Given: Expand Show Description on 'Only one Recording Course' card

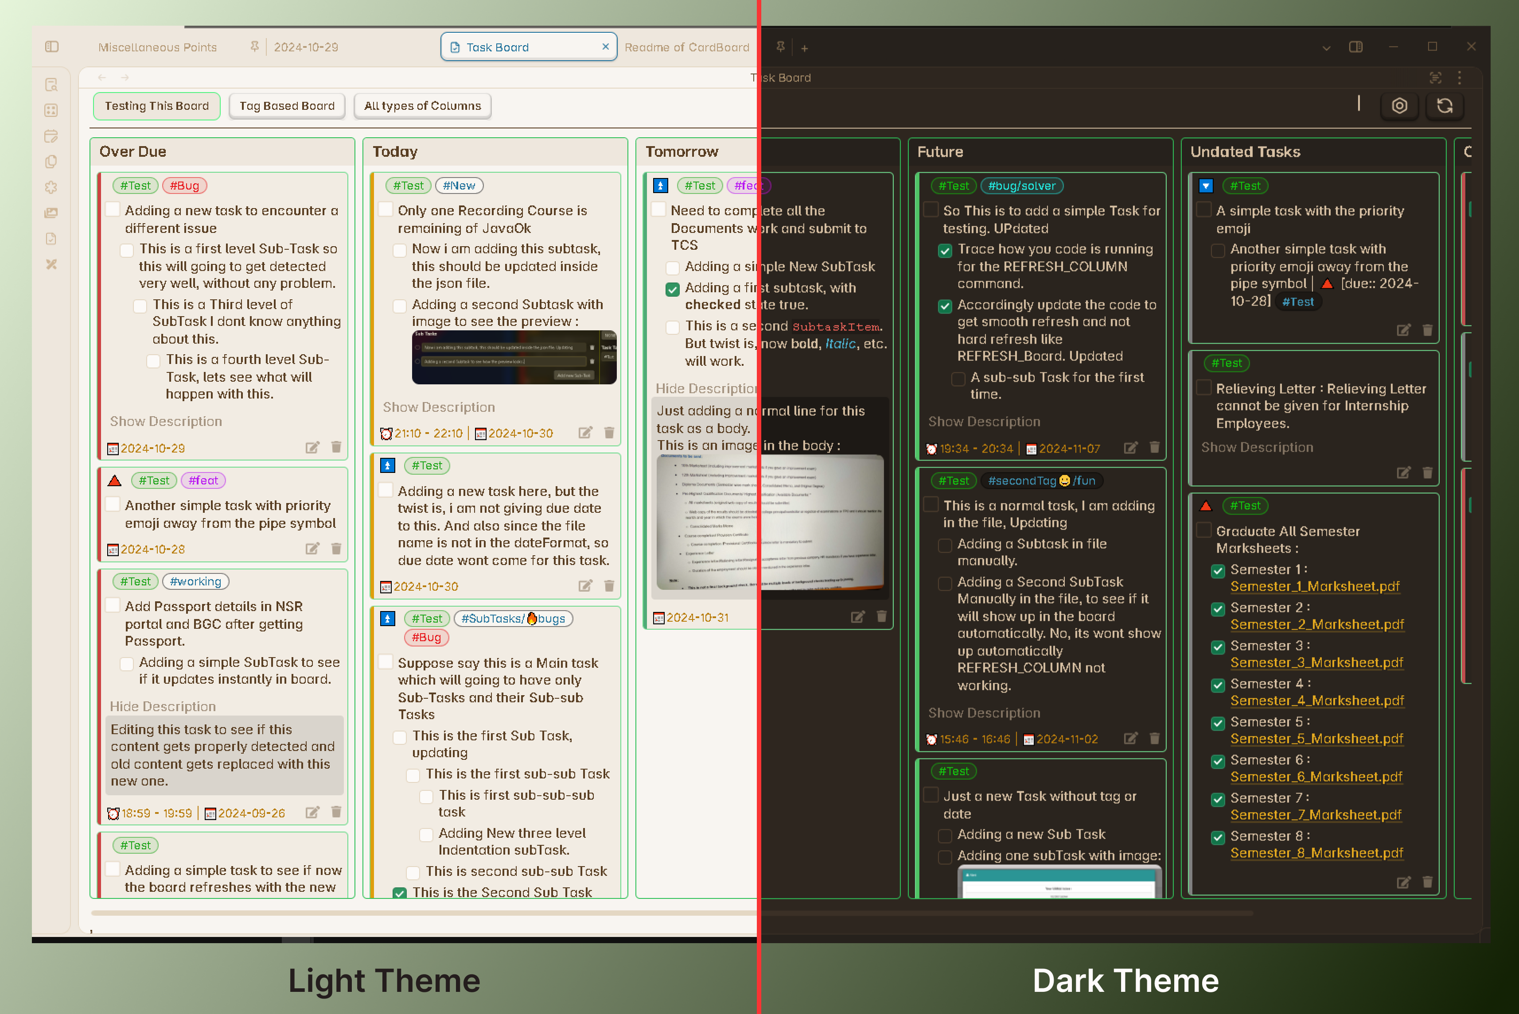Looking at the screenshot, I should (439, 407).
